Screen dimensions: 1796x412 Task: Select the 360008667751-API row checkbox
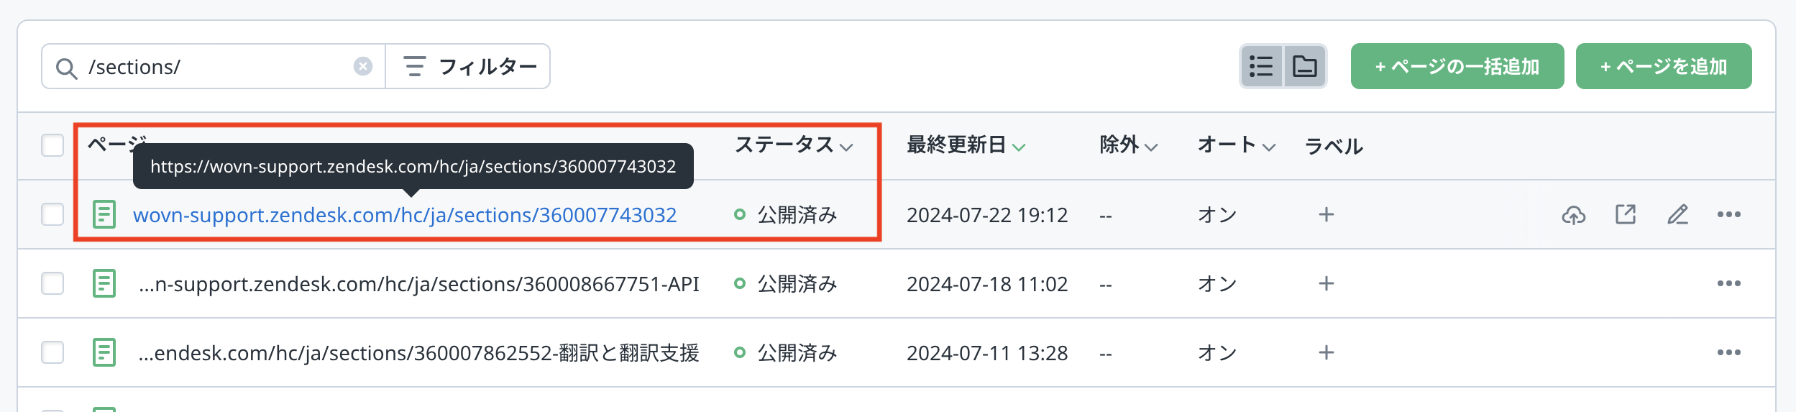[x=52, y=283]
